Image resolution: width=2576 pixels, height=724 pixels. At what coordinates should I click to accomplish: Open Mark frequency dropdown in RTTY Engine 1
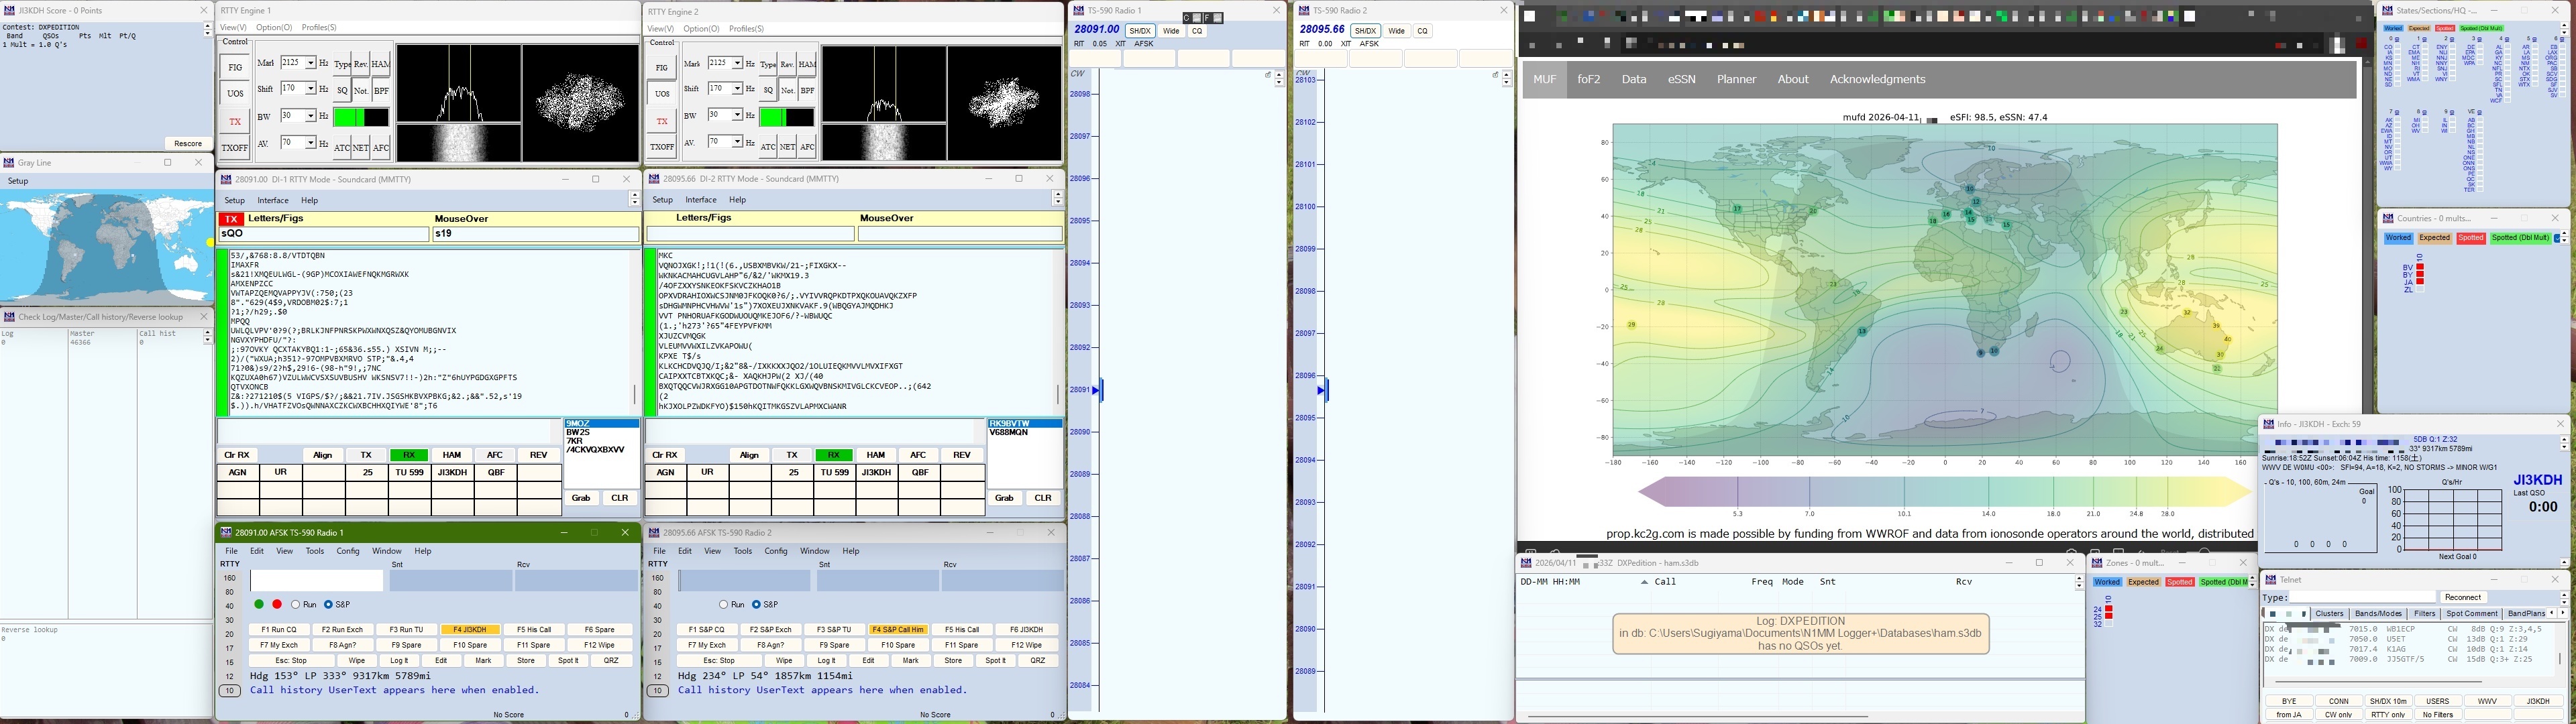311,63
